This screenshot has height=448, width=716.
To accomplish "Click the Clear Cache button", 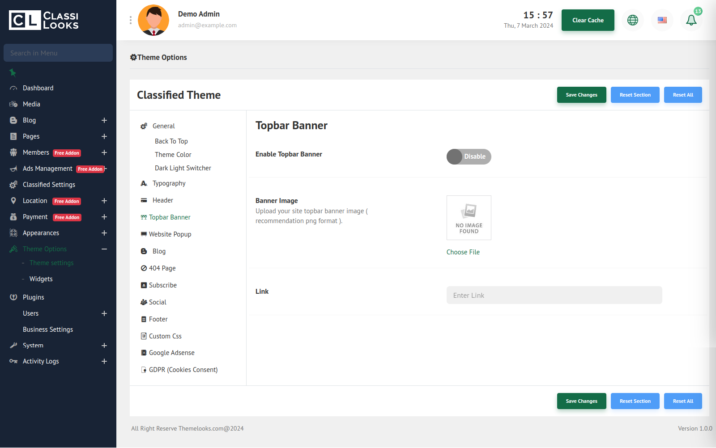I will [x=588, y=20].
